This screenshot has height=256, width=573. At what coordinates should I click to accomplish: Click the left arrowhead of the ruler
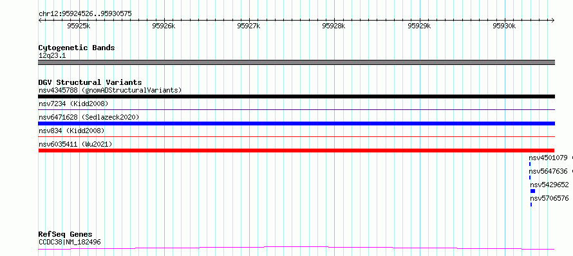(x=40, y=20)
